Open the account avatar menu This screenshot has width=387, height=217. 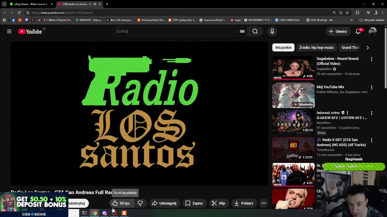coord(372,31)
